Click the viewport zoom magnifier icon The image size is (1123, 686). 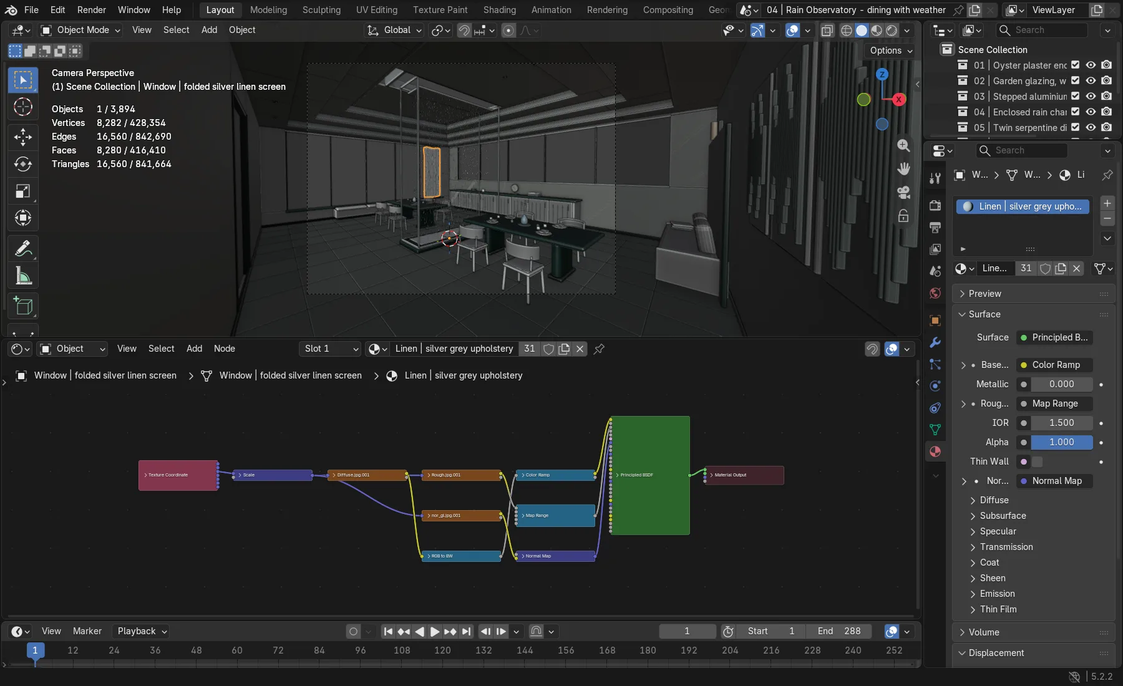coord(903,145)
